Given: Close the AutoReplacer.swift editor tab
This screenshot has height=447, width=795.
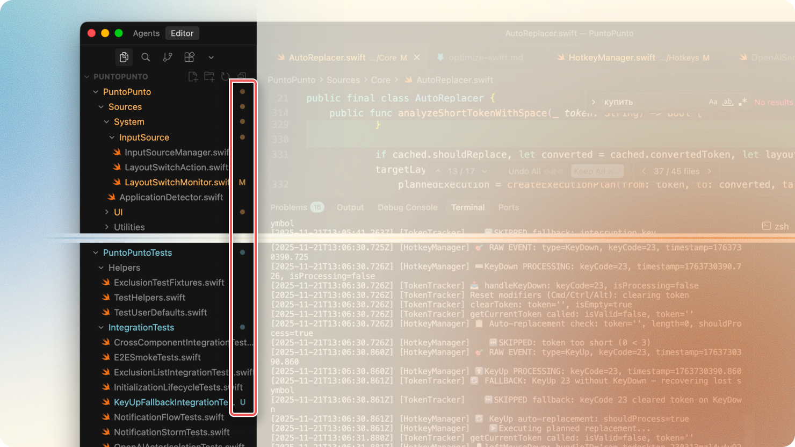Looking at the screenshot, I should point(417,57).
